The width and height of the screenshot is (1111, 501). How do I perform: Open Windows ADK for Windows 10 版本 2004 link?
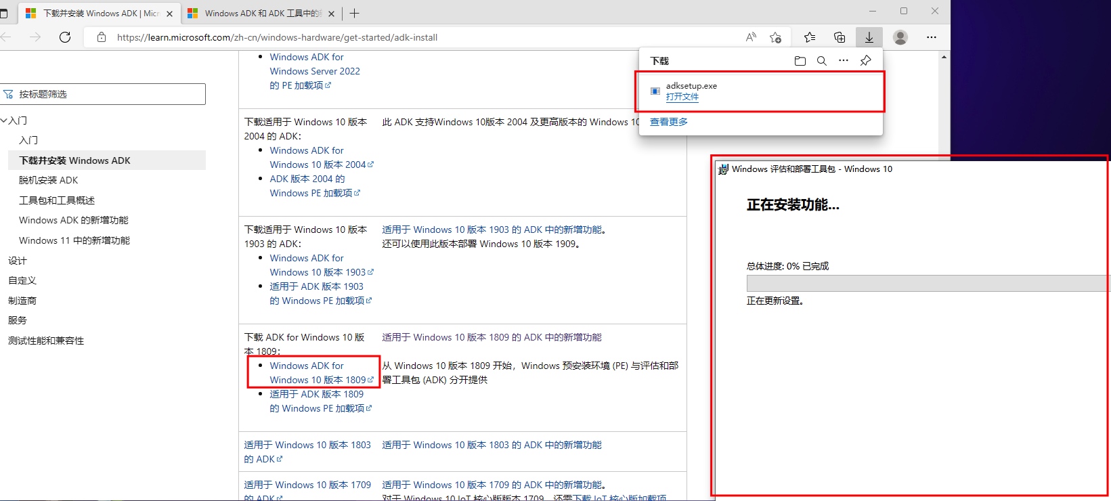click(x=322, y=158)
